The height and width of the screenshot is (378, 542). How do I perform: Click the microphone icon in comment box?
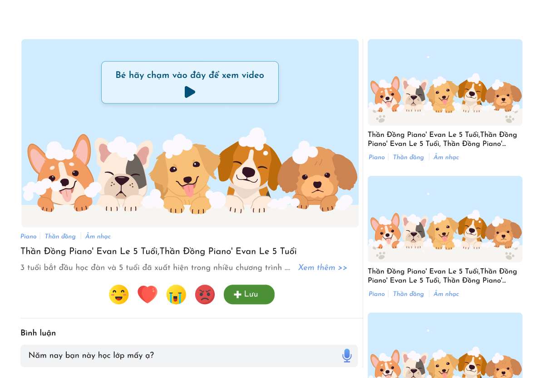tap(347, 356)
